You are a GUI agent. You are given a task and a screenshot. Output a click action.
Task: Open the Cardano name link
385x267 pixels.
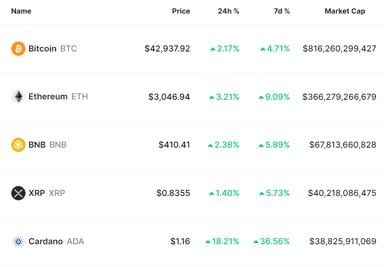coord(46,241)
